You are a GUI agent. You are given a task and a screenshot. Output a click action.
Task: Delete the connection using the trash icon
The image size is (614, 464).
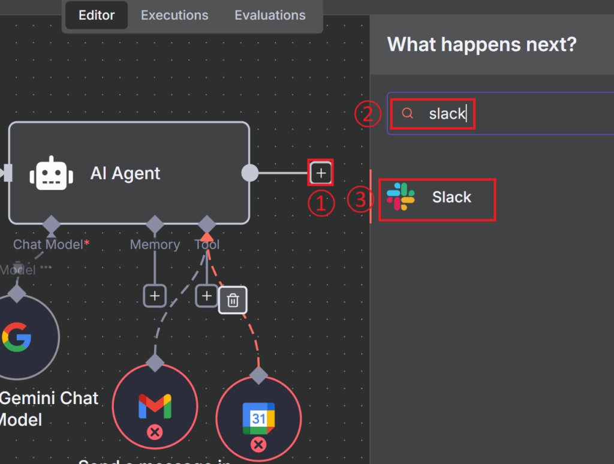click(x=233, y=300)
